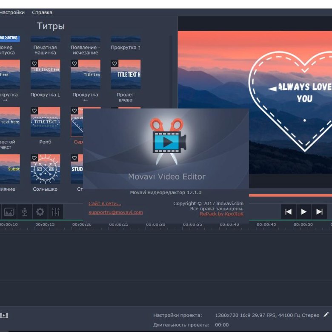Click the microphone voice recording icon
332x332 pixels.
[25, 212]
